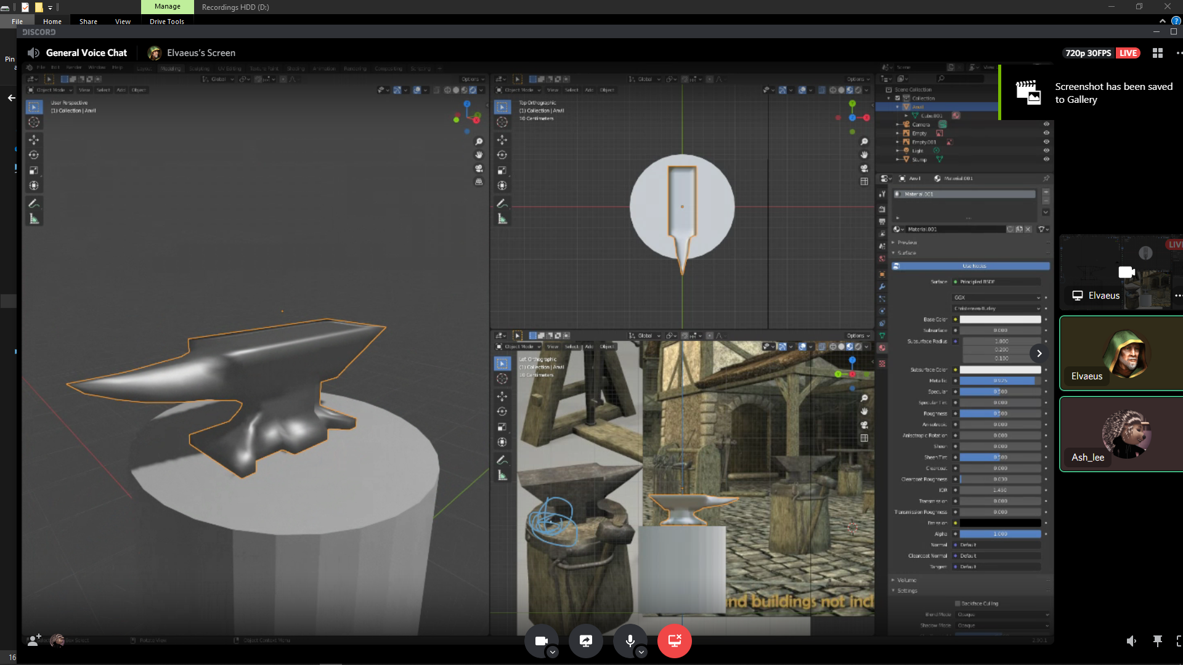Switch to grid layout view
1183x665 pixels.
tap(1158, 53)
